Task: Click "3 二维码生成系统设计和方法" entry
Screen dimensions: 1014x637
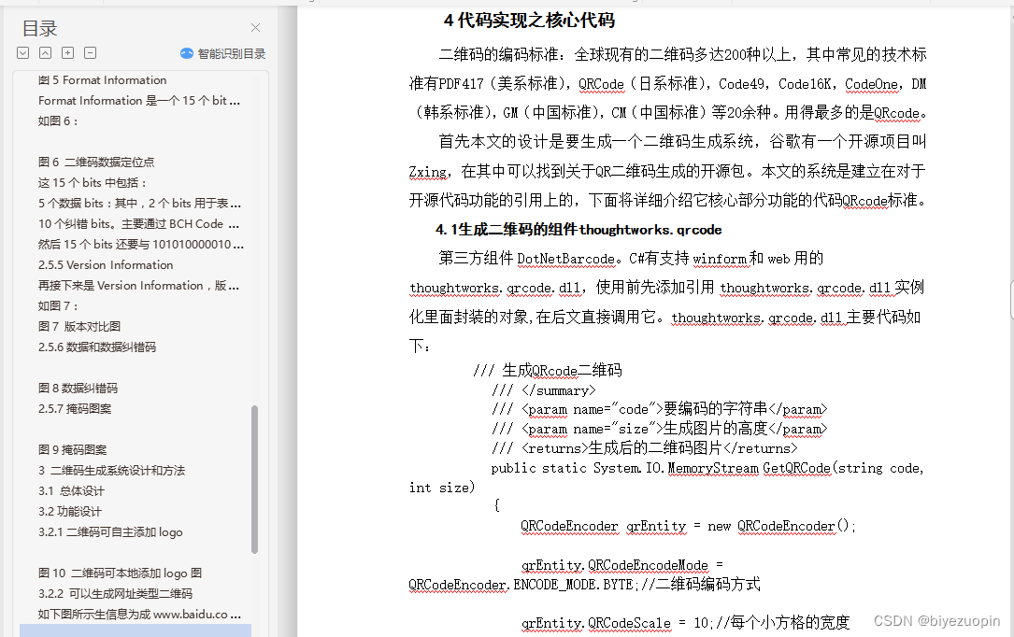Action: [x=112, y=470]
